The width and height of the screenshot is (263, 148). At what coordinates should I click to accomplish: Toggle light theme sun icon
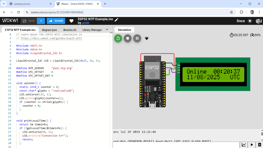tap(250, 21)
